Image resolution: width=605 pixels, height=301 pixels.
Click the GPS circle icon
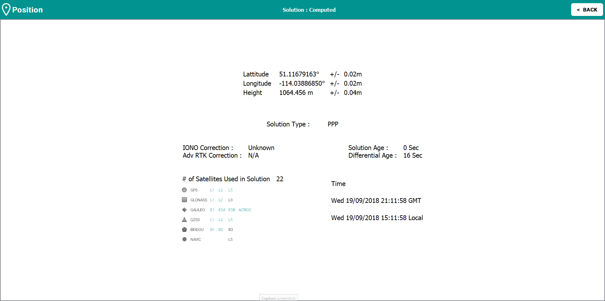[184, 190]
